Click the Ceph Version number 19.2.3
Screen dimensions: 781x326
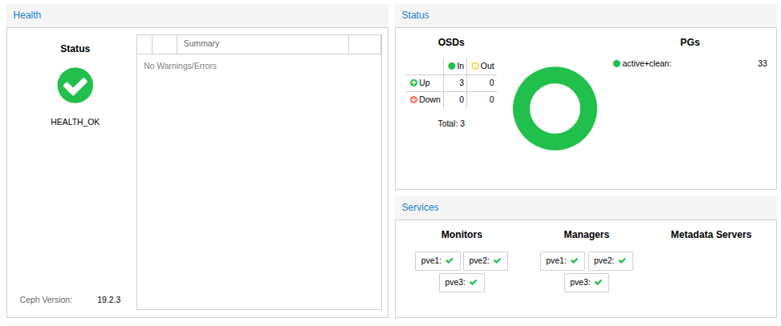108,300
